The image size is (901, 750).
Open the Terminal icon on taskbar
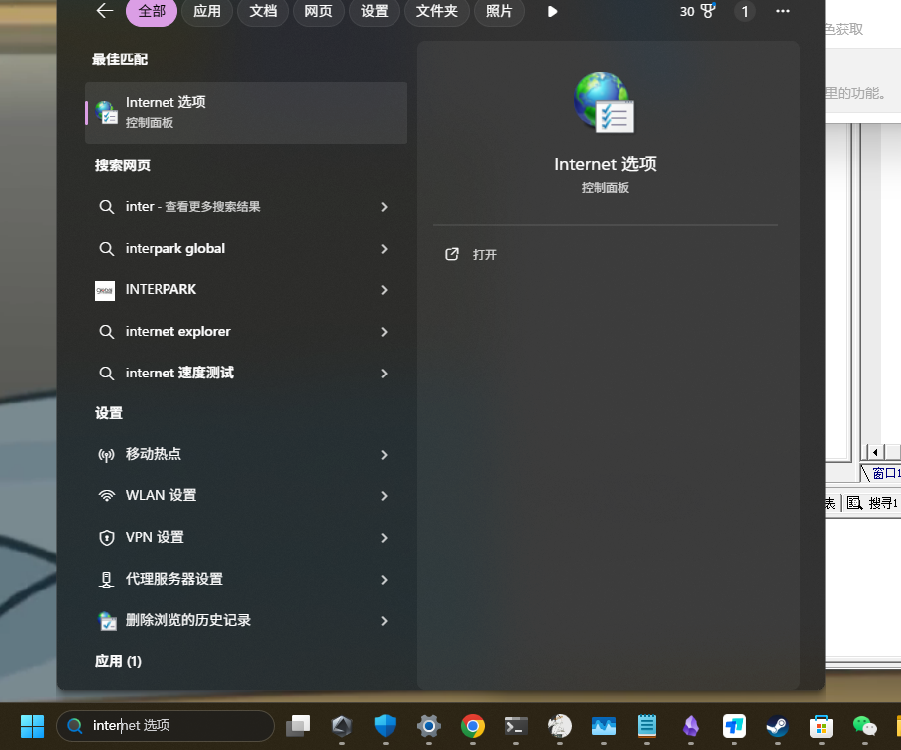[515, 726]
